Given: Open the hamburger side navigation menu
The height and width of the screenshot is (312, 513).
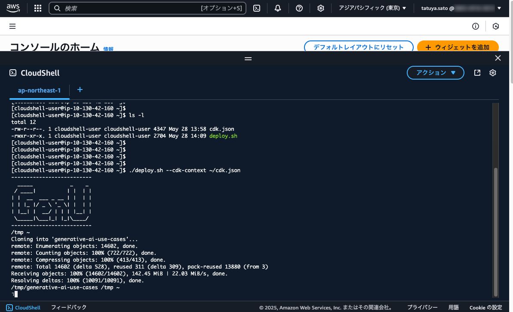Looking at the screenshot, I should pos(12,26).
